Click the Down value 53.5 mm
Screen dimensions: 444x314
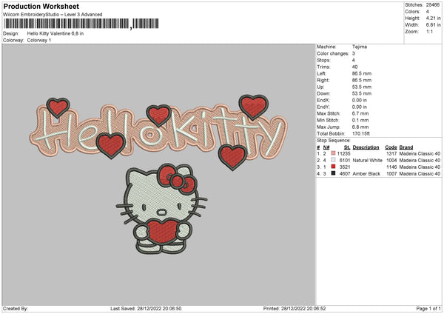click(x=362, y=93)
